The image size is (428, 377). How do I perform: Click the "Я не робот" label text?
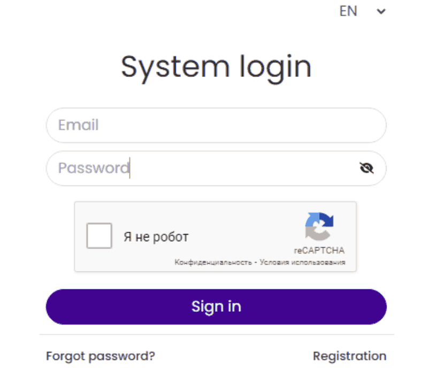(x=156, y=236)
